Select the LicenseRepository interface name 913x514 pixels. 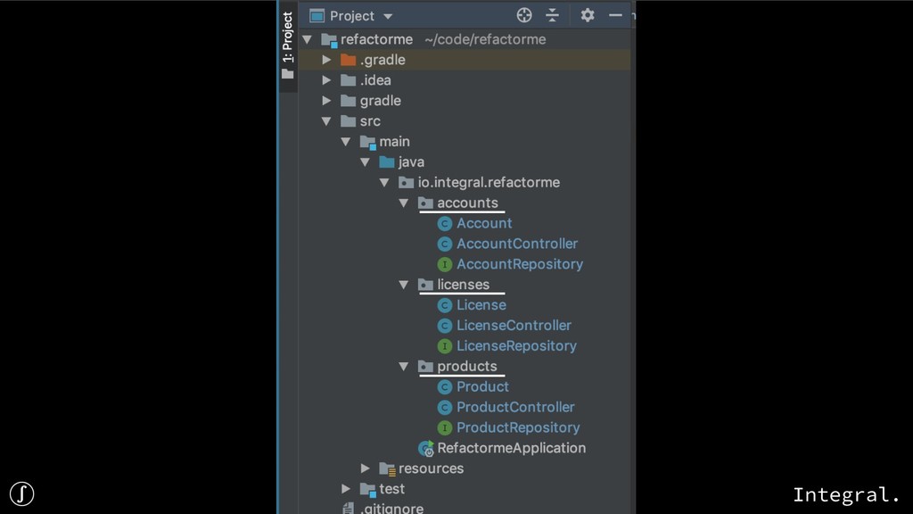pos(516,345)
